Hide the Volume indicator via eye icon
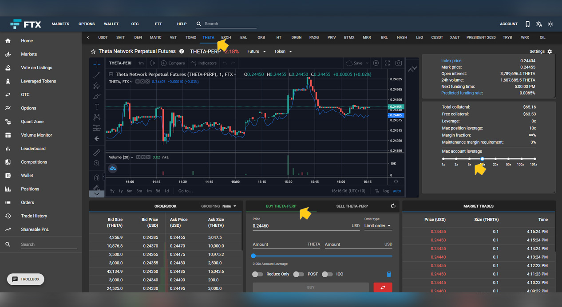This screenshot has height=307, width=562. [x=139, y=157]
